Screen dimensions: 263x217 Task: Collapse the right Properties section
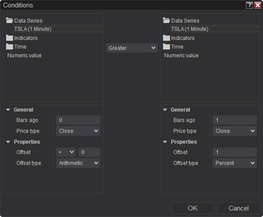click(165, 142)
